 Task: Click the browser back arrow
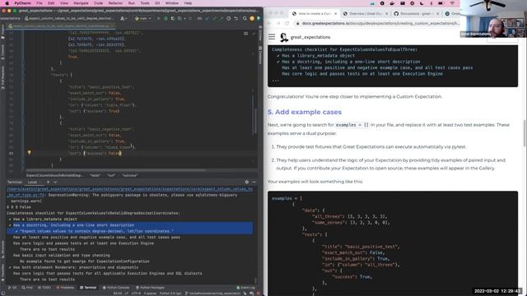pos(269,24)
